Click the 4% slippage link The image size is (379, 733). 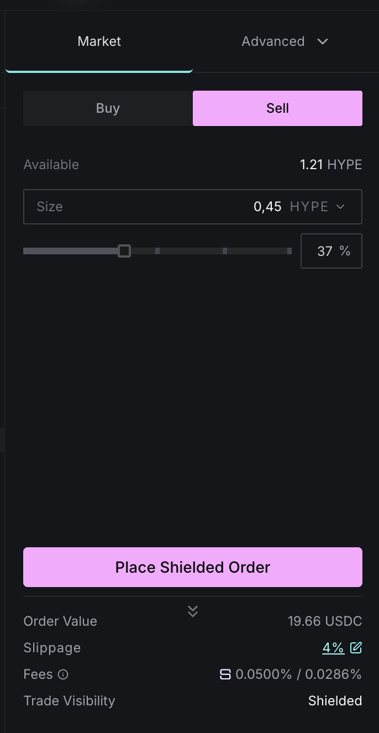click(x=333, y=648)
